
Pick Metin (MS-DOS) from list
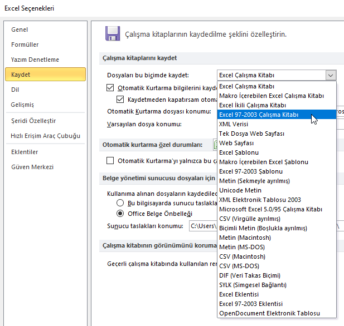[x=277, y=247]
